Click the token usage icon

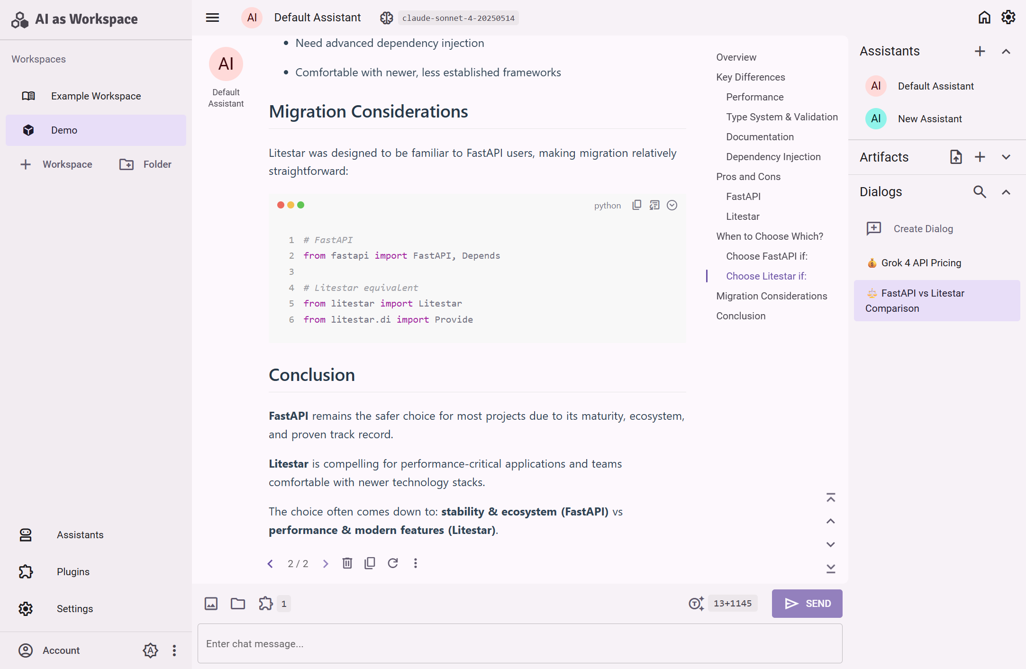coord(696,603)
